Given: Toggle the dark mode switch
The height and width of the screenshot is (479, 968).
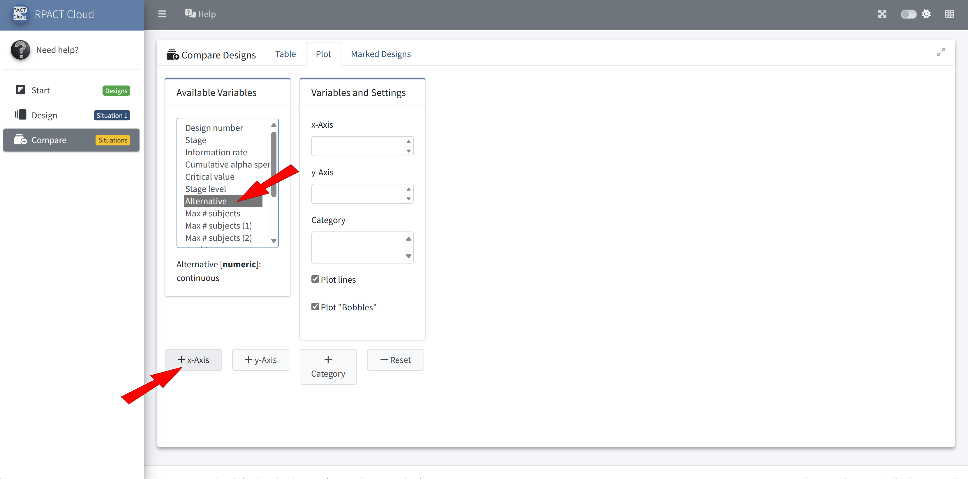Looking at the screenshot, I should click(908, 14).
